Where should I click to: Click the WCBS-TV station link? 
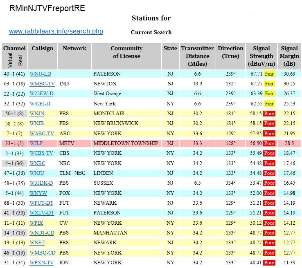(41, 153)
